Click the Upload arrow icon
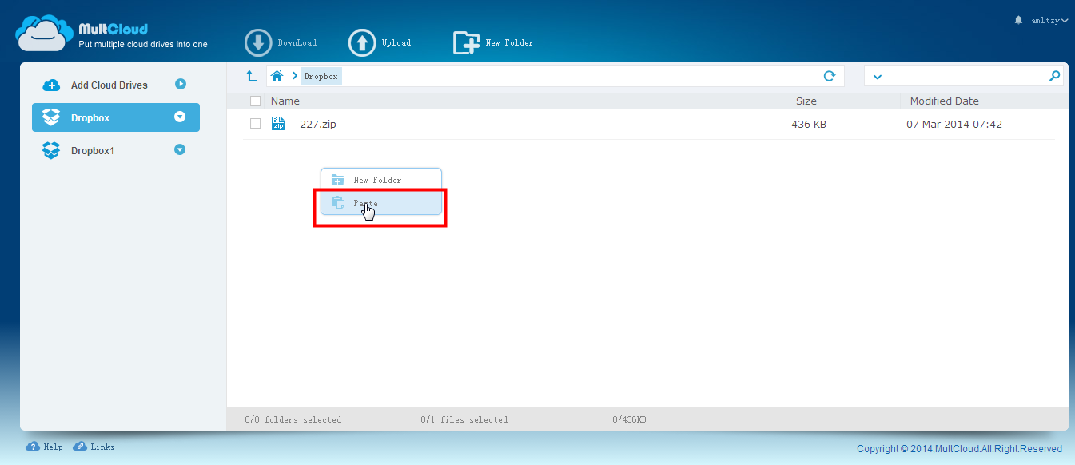 coord(362,43)
